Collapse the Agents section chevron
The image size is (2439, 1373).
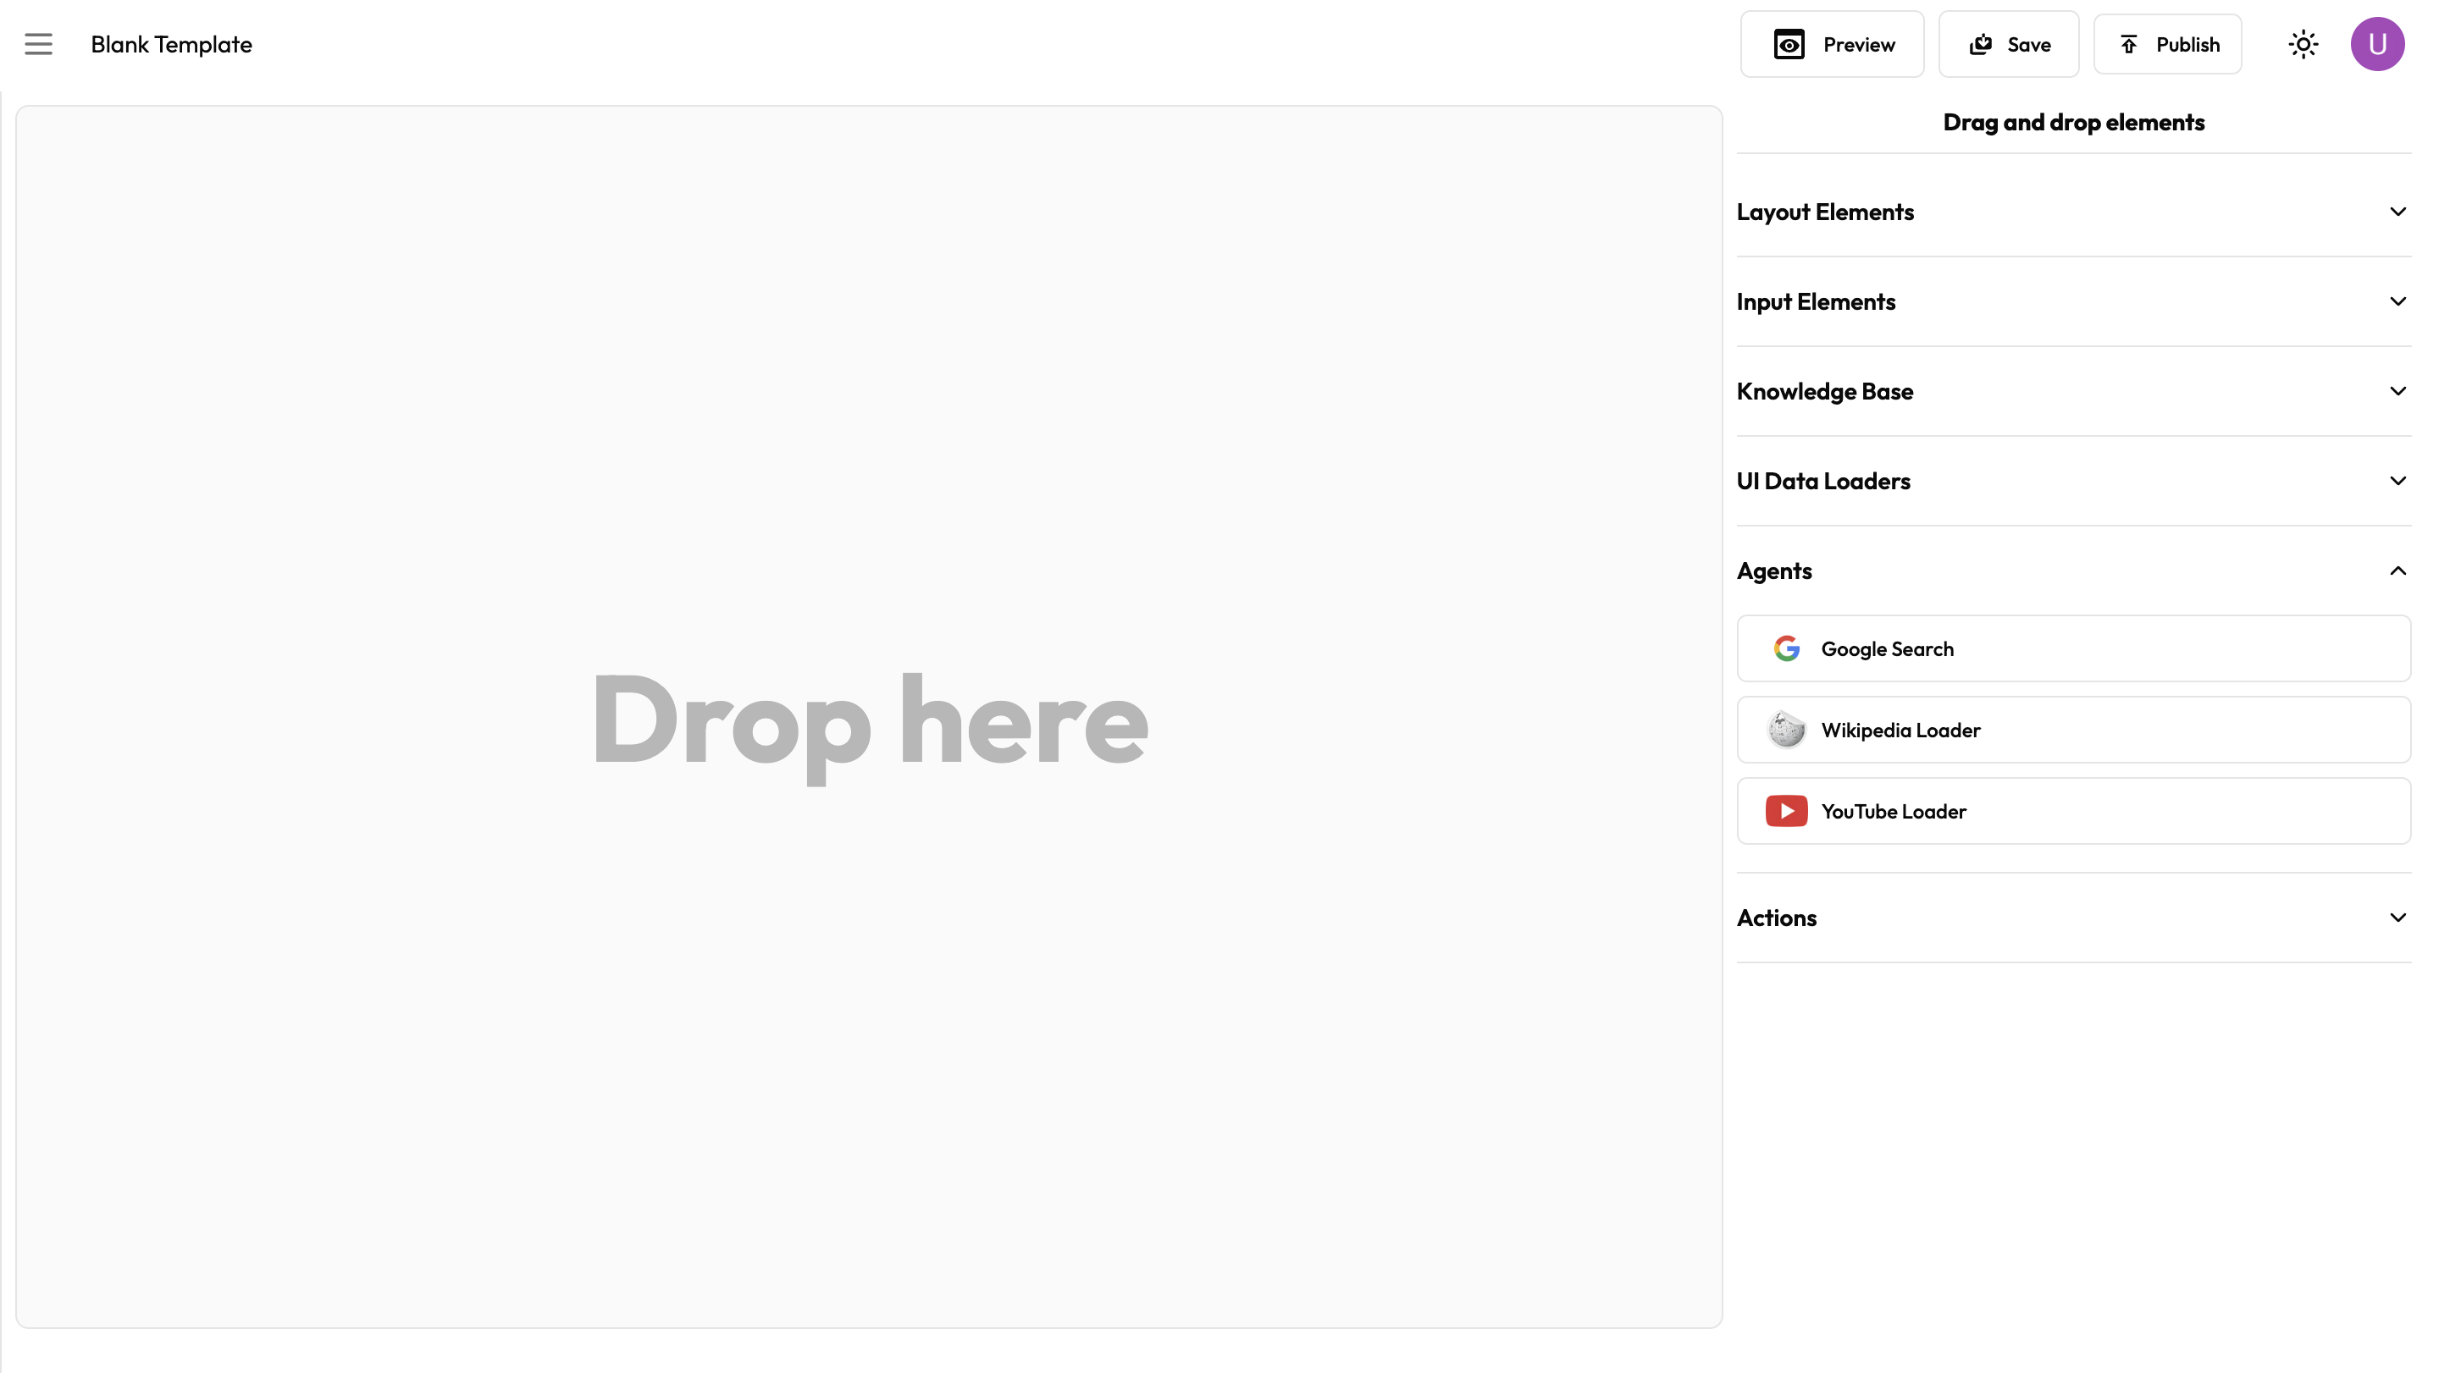(x=2397, y=571)
